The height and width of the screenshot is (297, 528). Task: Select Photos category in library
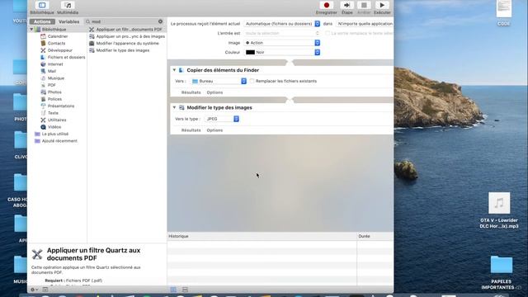point(54,92)
